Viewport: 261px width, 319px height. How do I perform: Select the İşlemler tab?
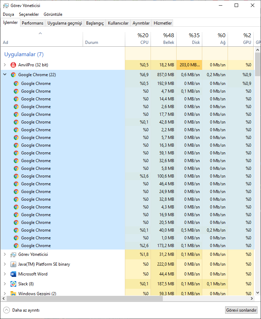pyautogui.click(x=10, y=22)
